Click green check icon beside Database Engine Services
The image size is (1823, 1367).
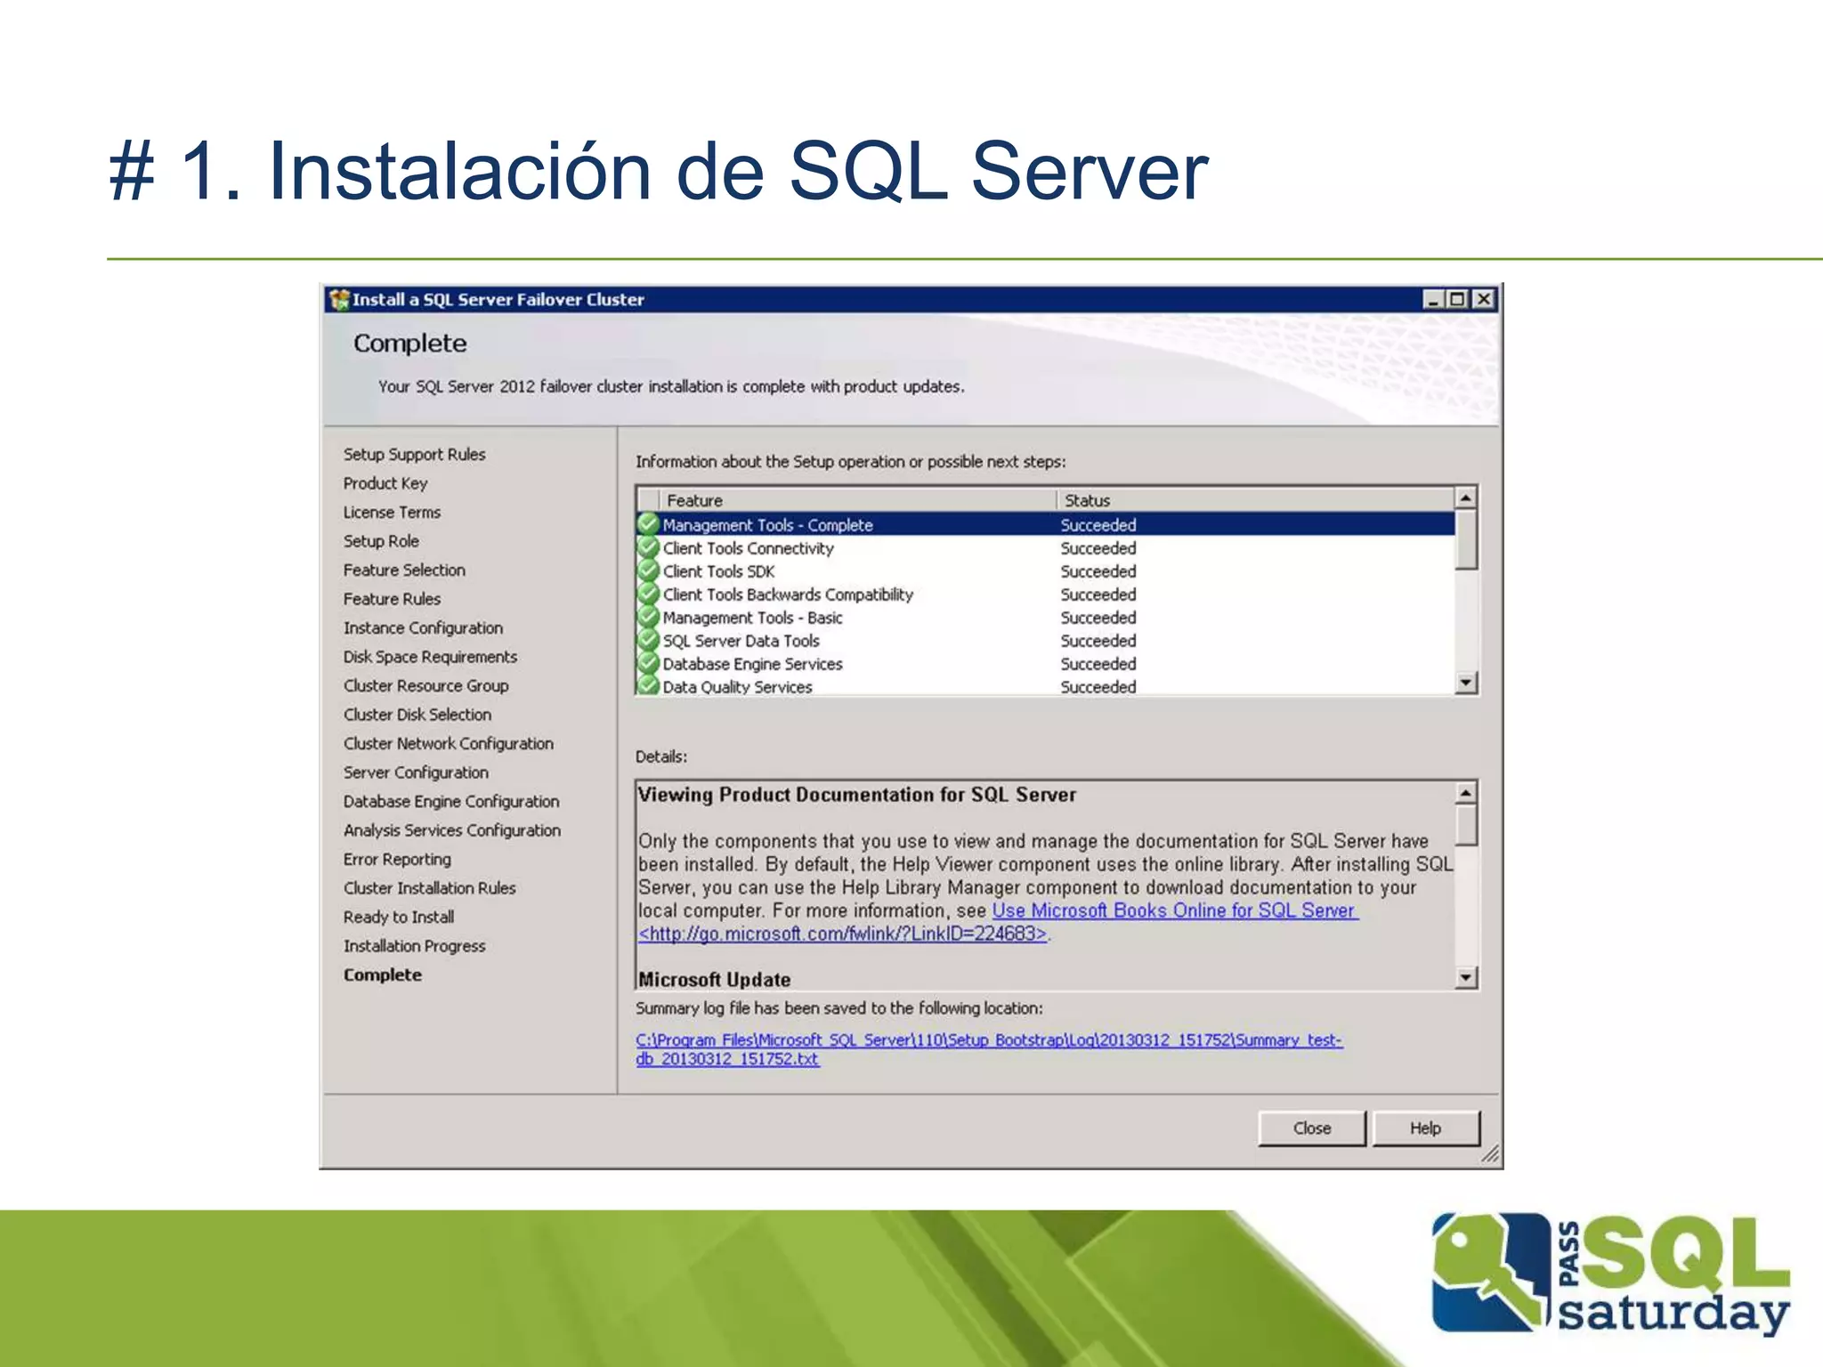tap(649, 662)
